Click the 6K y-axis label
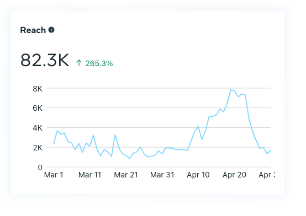 pyautogui.click(x=38, y=108)
